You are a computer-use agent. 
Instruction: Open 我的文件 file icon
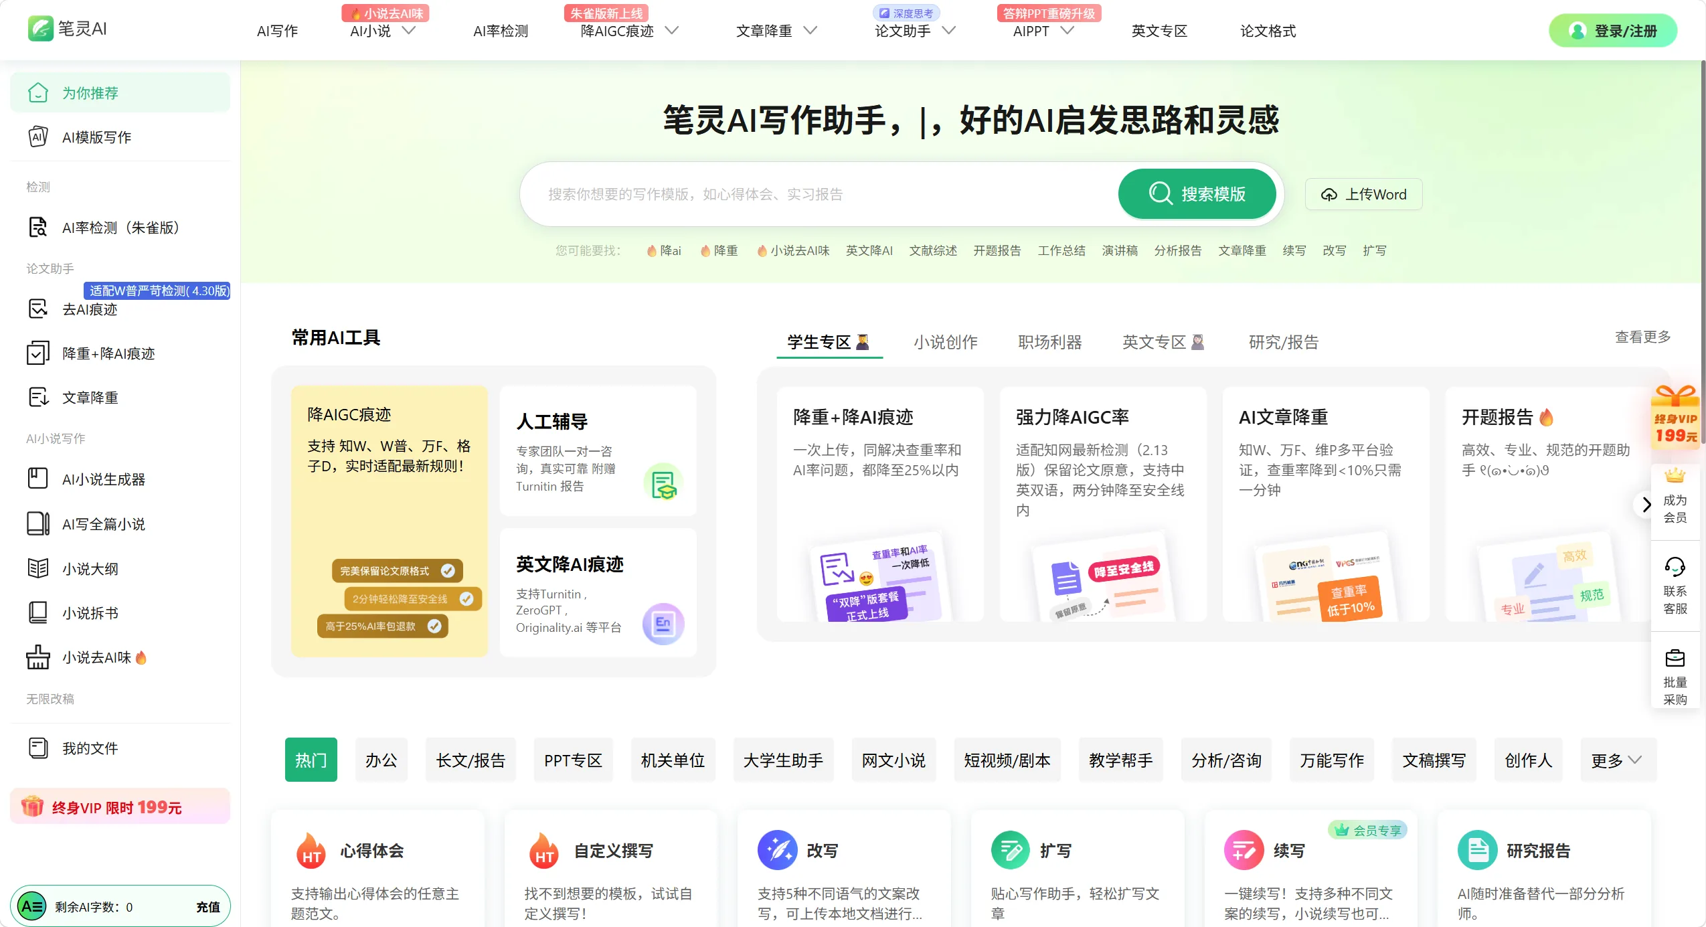pos(38,748)
